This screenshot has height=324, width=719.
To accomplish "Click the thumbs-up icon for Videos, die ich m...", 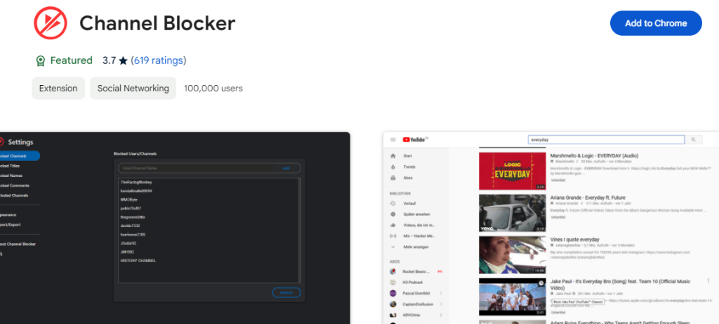I will pos(393,226).
